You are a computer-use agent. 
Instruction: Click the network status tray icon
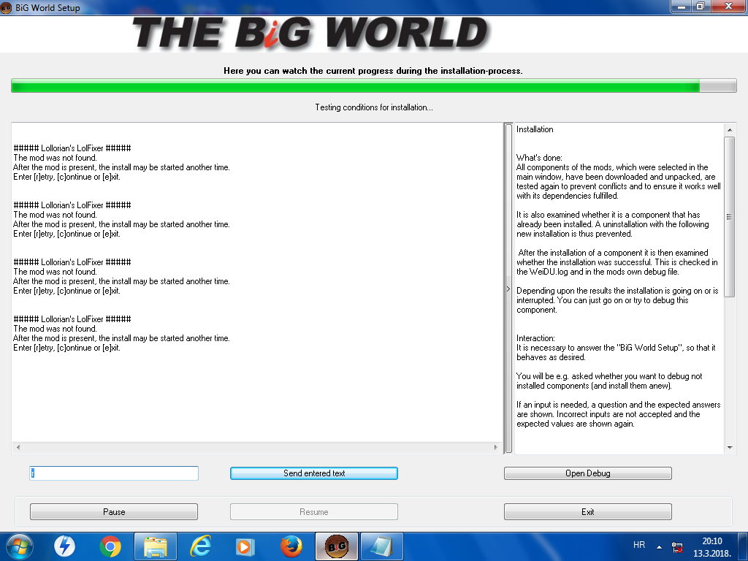tap(677, 547)
